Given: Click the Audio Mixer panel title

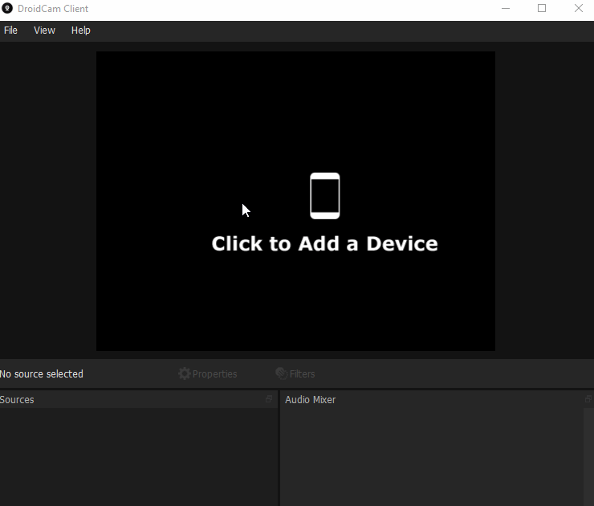Looking at the screenshot, I should tap(310, 400).
